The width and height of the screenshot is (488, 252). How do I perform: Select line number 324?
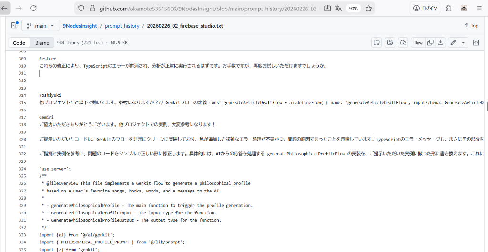(22, 169)
